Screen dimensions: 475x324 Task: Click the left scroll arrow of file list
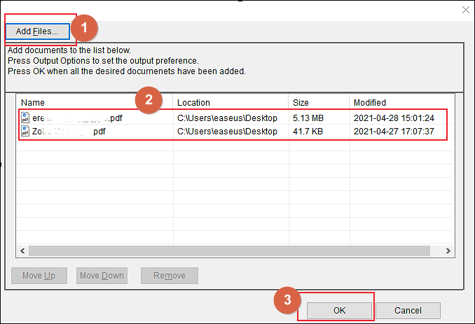[x=22, y=250]
